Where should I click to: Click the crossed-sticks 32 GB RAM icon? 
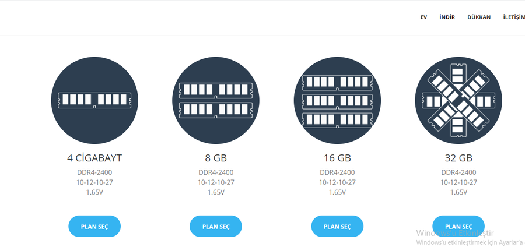click(x=459, y=101)
